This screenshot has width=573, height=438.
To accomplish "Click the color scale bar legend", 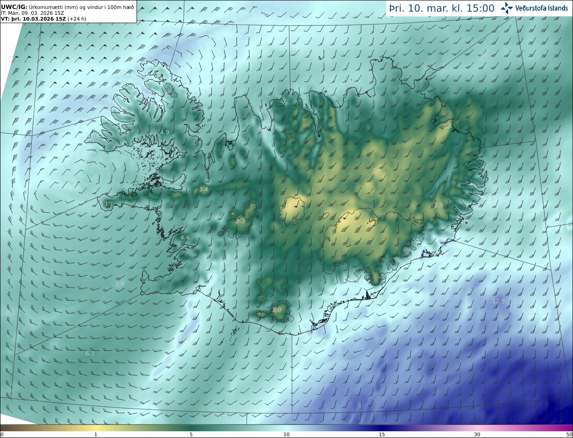I will coord(286,428).
